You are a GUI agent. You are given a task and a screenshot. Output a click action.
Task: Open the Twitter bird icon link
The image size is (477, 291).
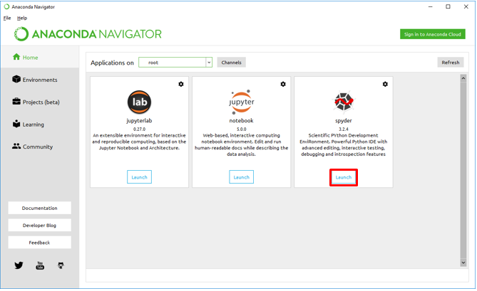point(19,265)
